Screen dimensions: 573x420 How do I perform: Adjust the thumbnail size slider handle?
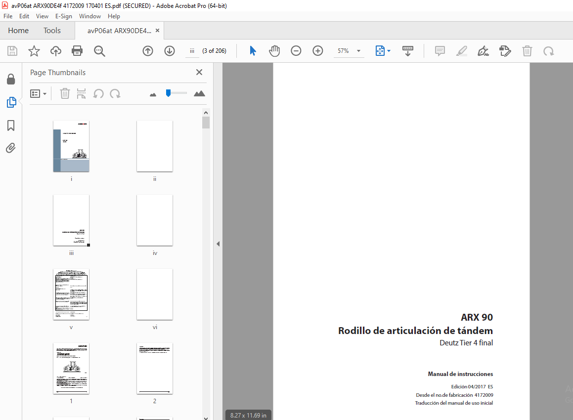coord(168,93)
